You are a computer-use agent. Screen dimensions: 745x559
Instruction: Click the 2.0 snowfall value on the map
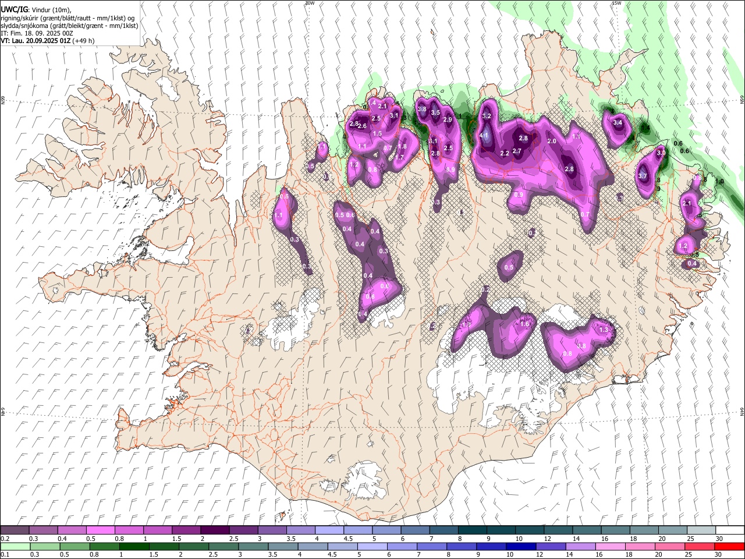pos(552,141)
